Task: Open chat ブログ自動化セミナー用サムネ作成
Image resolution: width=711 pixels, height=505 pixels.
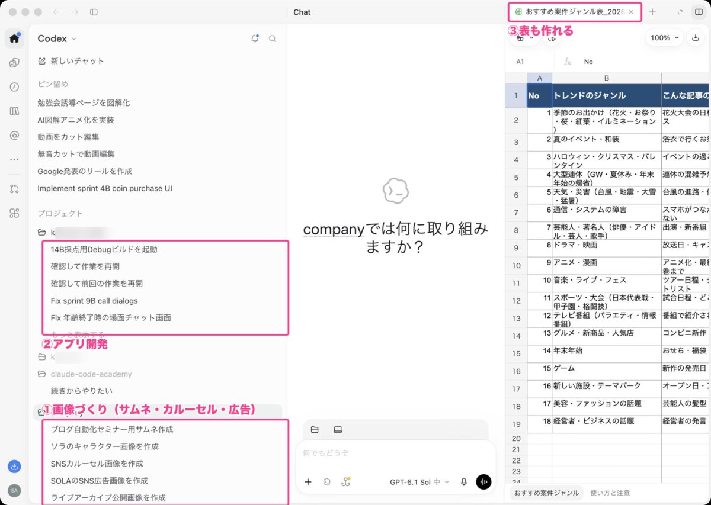Action: coord(112,429)
